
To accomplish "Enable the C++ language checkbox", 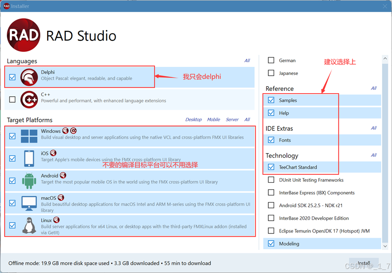I will click(12, 99).
